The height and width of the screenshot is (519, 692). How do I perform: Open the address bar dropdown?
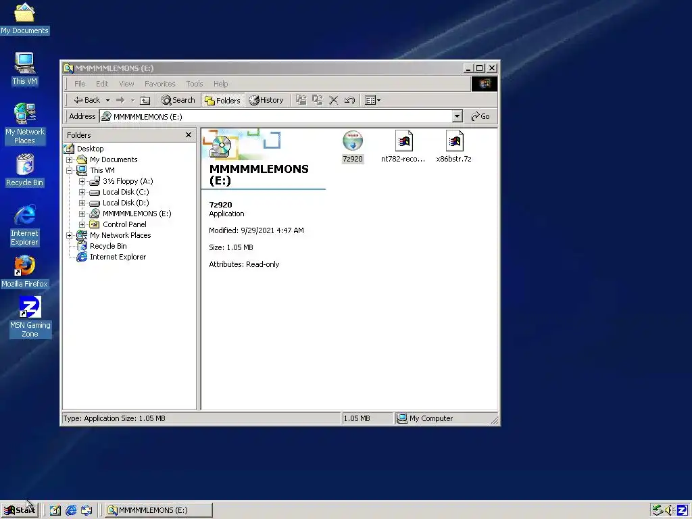tap(458, 116)
